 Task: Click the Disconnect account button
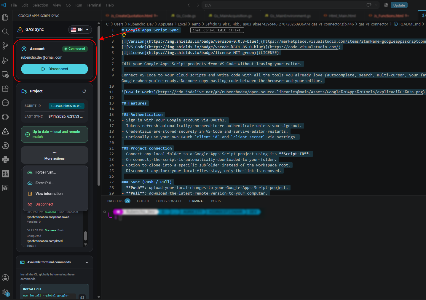pyautogui.click(x=55, y=69)
